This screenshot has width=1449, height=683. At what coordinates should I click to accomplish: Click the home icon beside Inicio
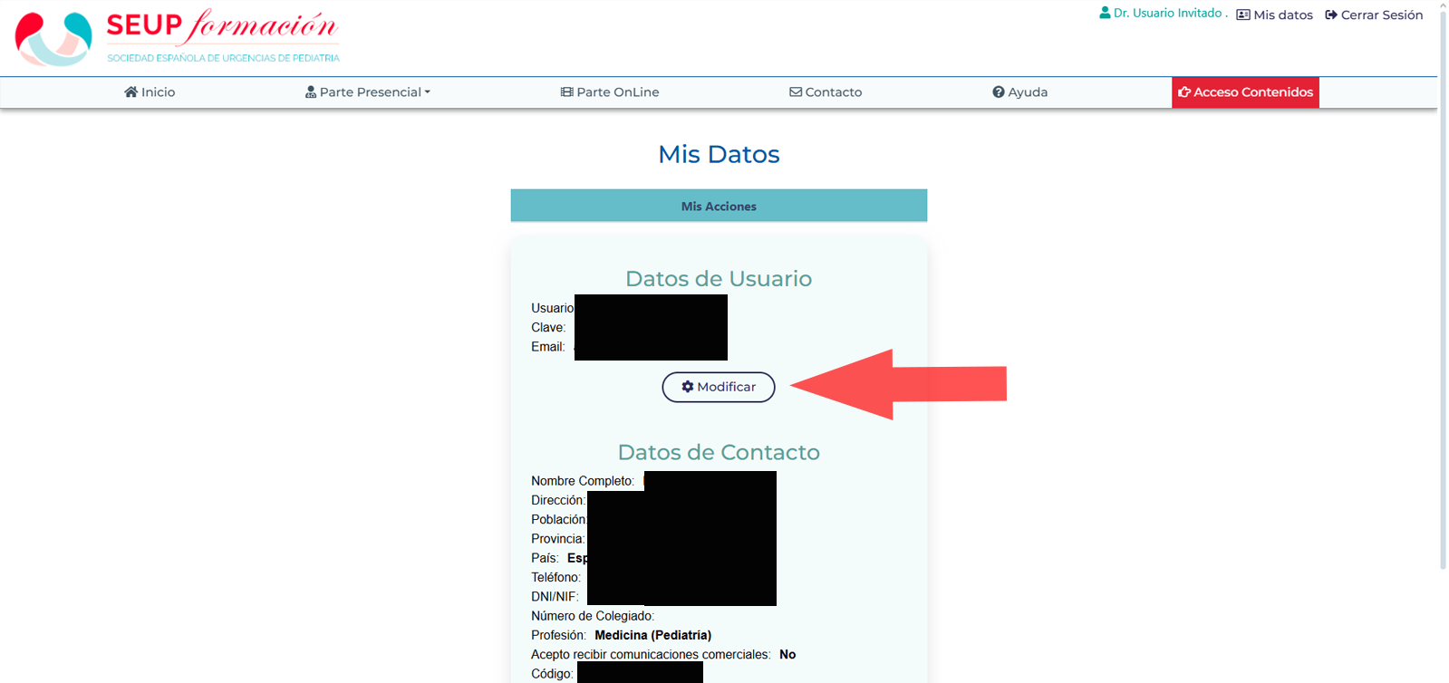(131, 92)
